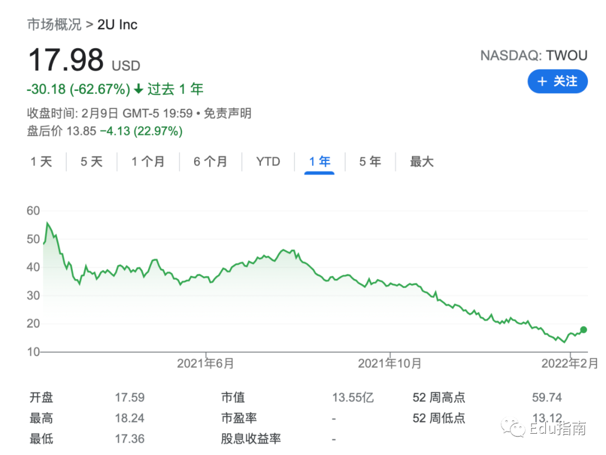
Task: Click the 关注 follow button
Action: coord(557,81)
